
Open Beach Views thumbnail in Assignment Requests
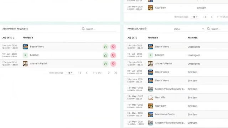click(x=25, y=47)
